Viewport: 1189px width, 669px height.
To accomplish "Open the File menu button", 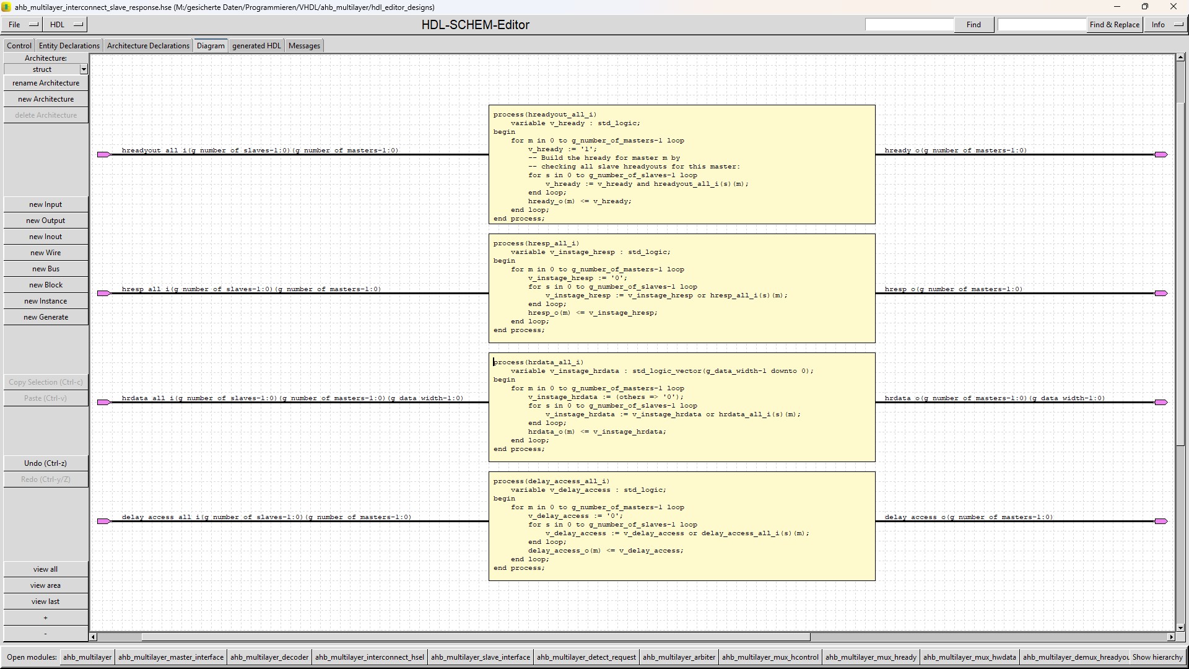I will point(22,25).
